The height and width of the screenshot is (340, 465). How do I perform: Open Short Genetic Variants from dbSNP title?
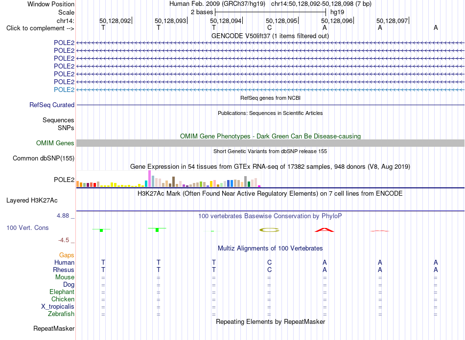pos(270,151)
